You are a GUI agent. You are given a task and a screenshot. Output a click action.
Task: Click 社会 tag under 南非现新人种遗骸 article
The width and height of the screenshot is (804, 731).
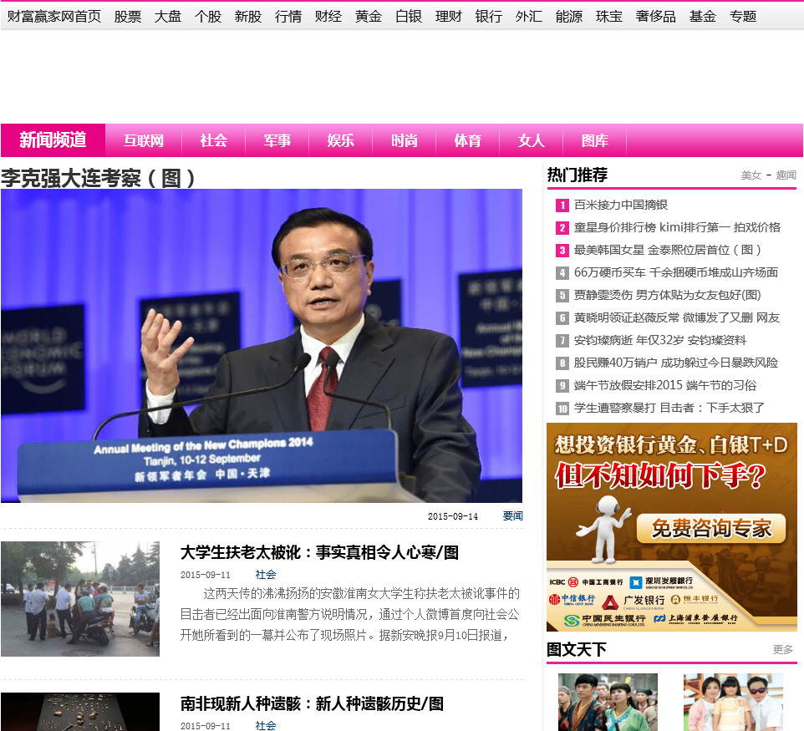coord(265,725)
